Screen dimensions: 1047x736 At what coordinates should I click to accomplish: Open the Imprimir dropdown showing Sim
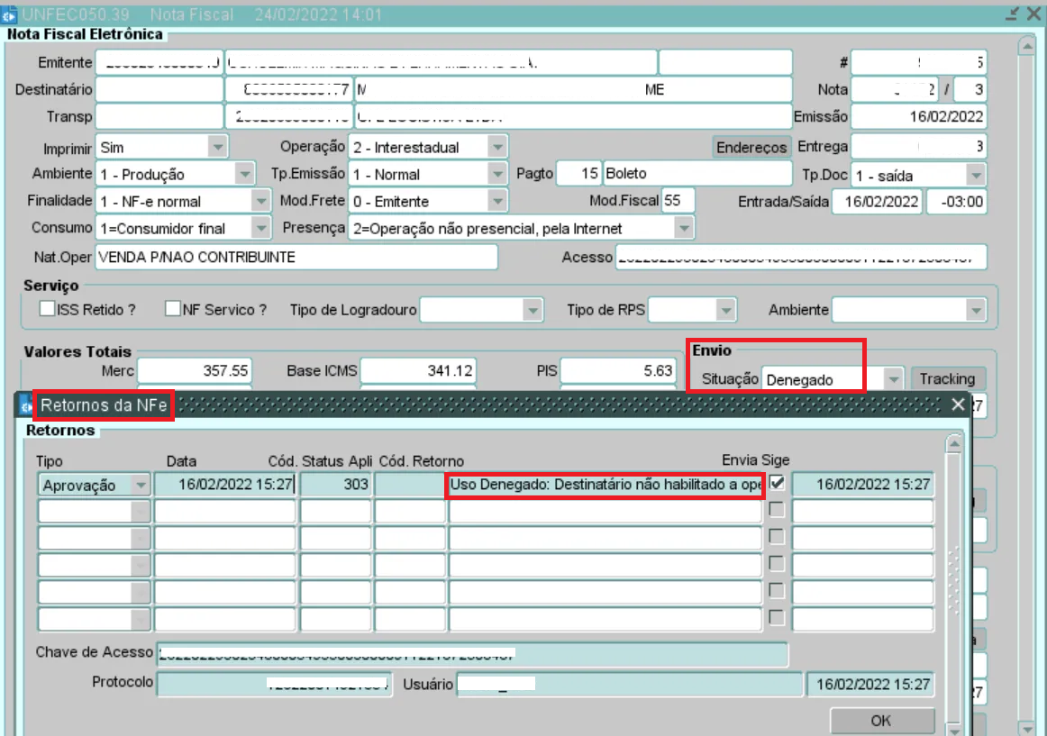pos(218,147)
